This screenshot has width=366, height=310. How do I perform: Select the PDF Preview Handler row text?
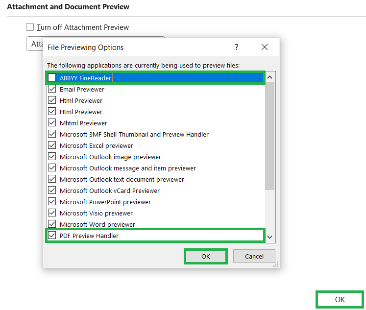[89, 236]
